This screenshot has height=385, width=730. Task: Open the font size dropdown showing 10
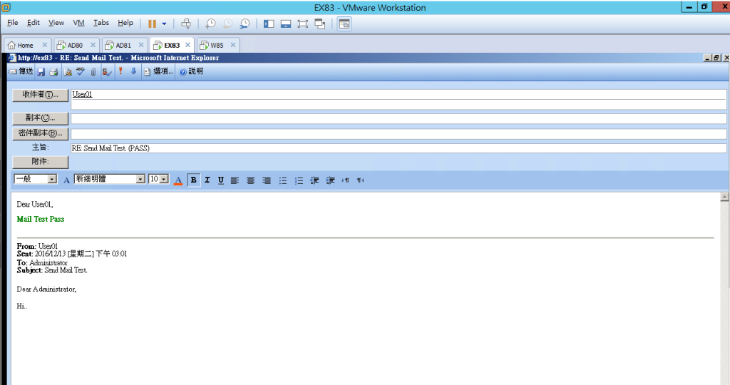(x=164, y=180)
